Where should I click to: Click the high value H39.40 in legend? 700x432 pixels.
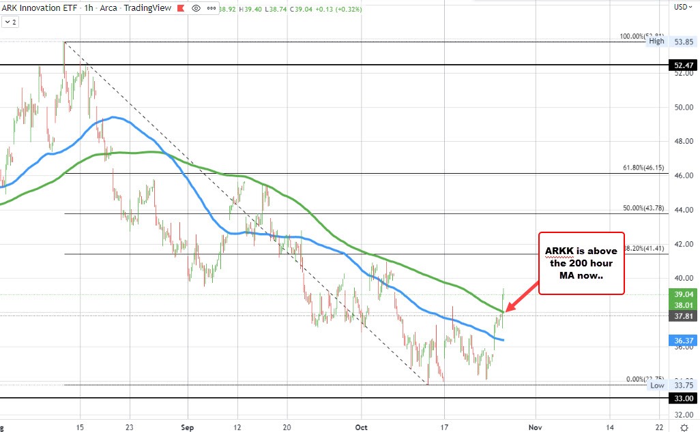coord(250,9)
